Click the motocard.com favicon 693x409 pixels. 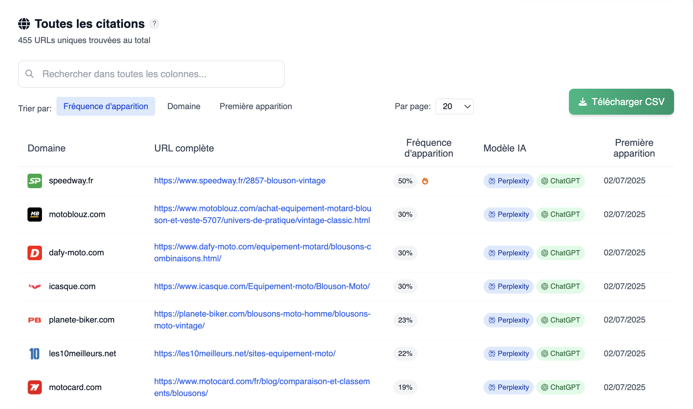click(x=35, y=387)
